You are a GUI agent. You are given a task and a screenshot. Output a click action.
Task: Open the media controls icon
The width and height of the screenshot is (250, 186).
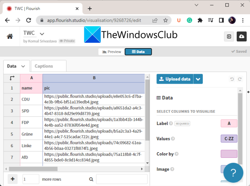[x=211, y=20]
